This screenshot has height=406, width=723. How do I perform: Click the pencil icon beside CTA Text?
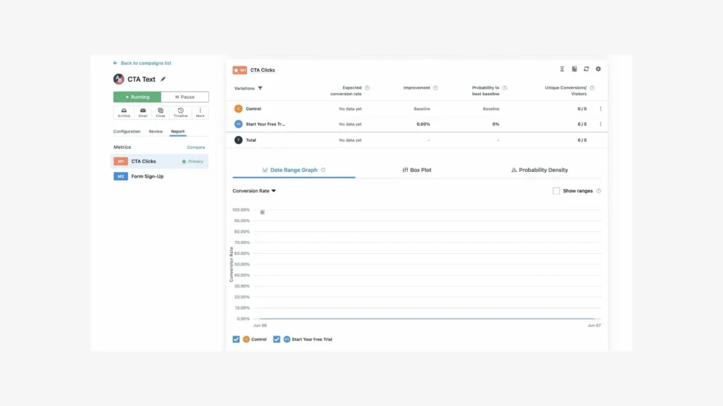[x=163, y=79]
